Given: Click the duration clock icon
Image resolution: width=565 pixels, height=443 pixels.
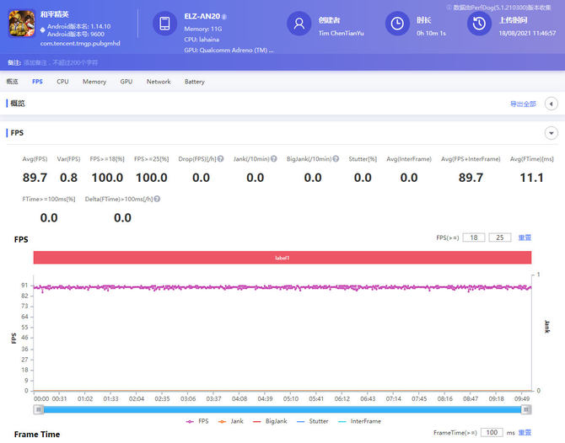Looking at the screenshot, I should [x=396, y=24].
